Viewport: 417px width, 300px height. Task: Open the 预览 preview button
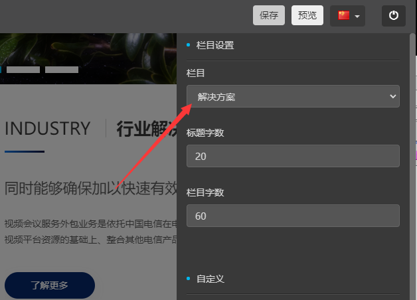coord(307,15)
